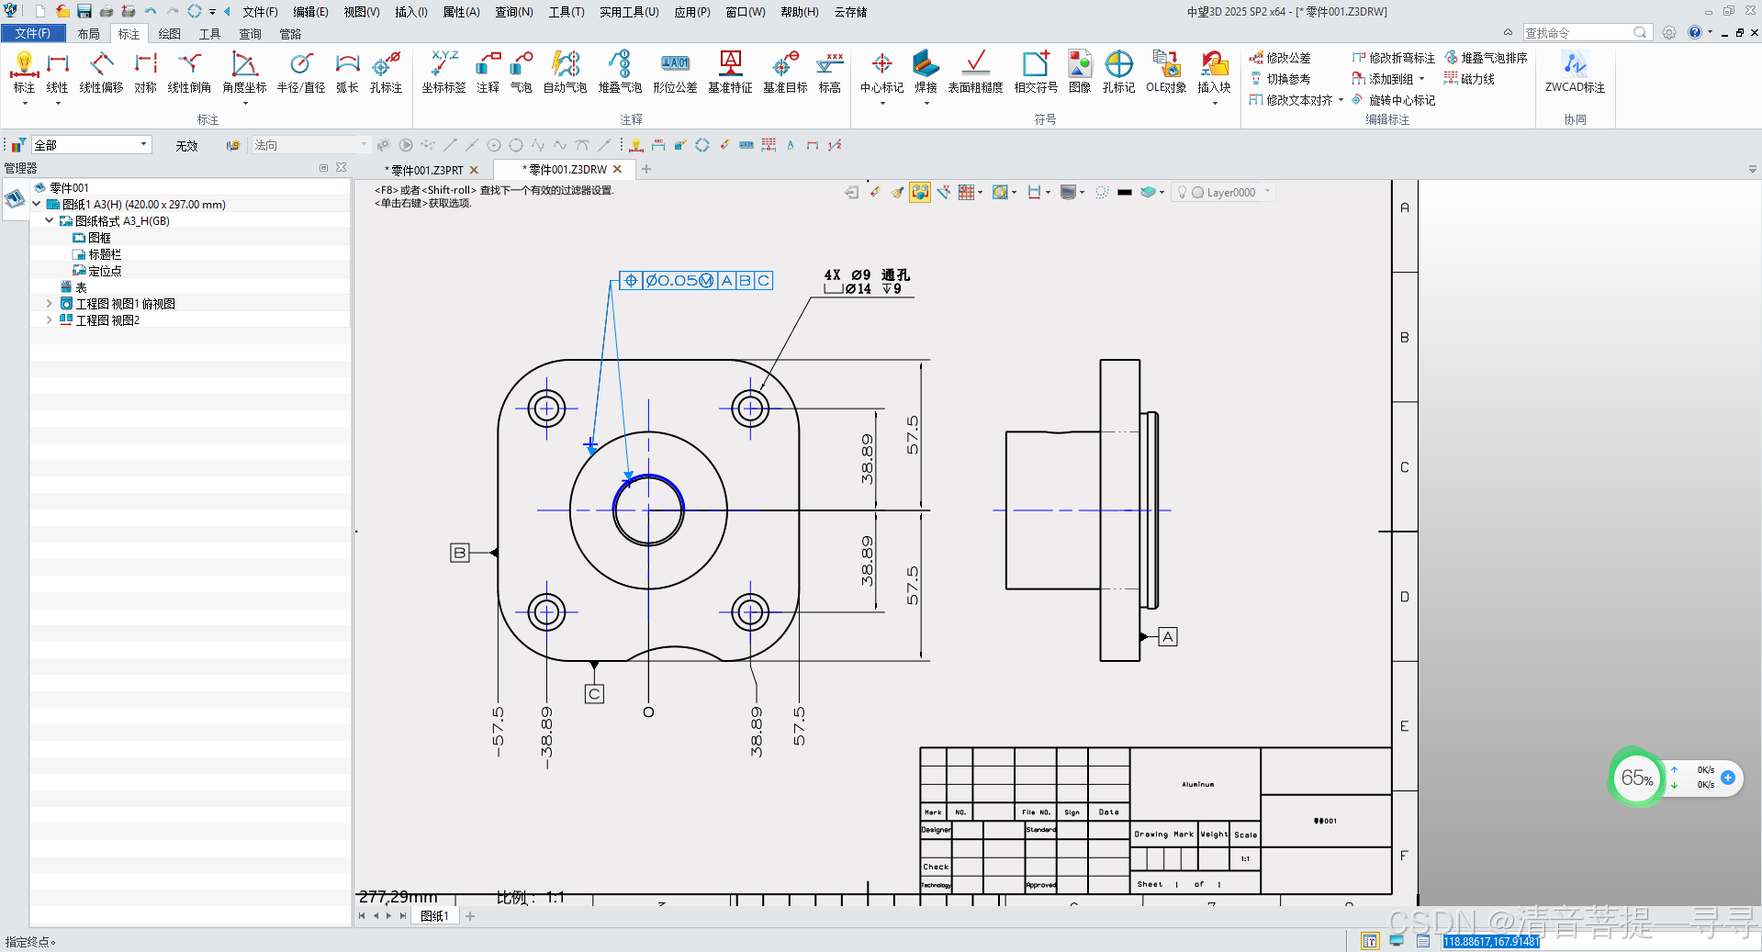The width and height of the screenshot is (1762, 952).
Task: Select the 自动气泡 tool
Action: [565, 72]
